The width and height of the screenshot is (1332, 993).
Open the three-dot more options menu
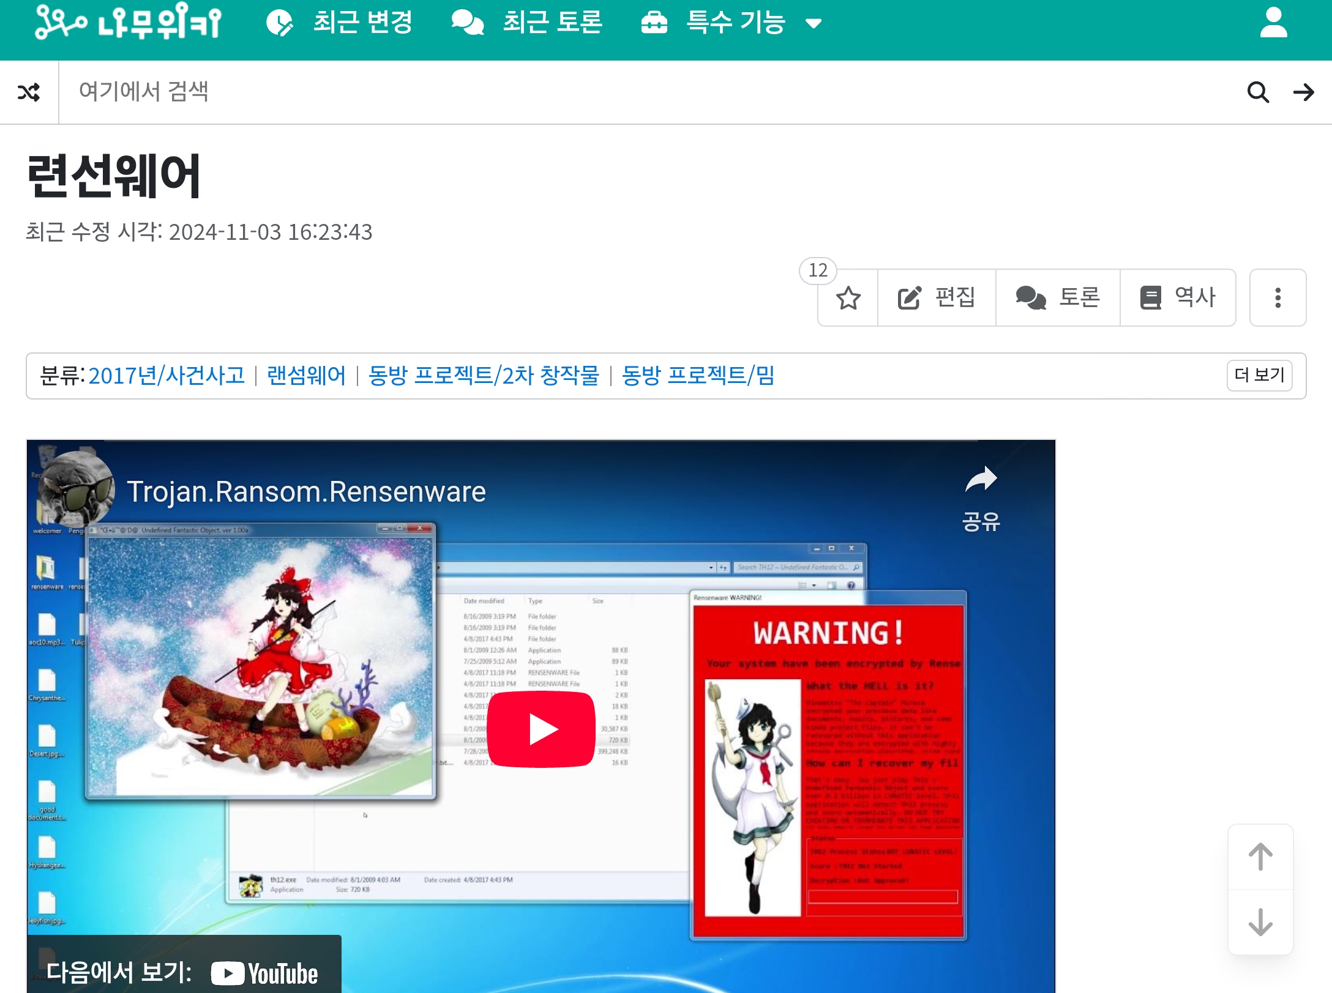[x=1278, y=298]
